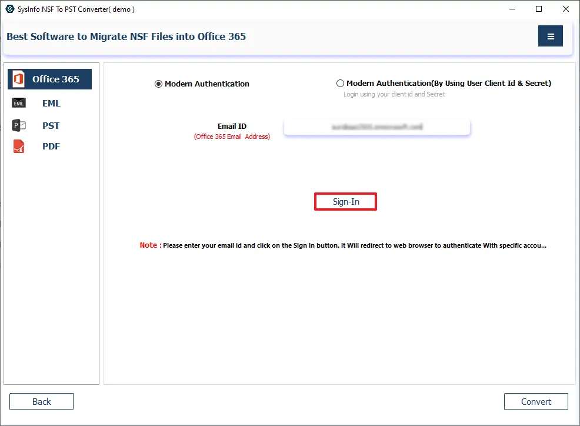Click the PDF file icon
580x426 pixels.
pyautogui.click(x=19, y=146)
